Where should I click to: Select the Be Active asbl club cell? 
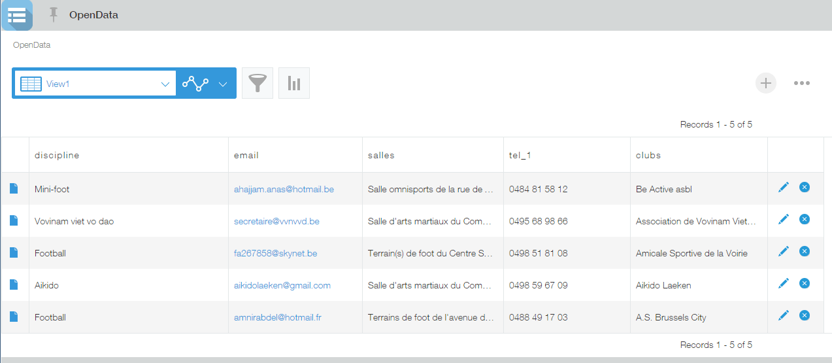[699, 189]
